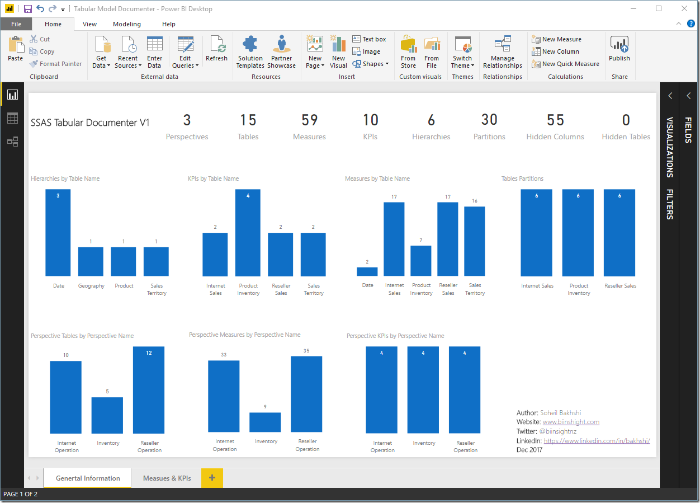Click the Perspectives card showing 3
This screenshot has width=700, height=503.
[187, 126]
